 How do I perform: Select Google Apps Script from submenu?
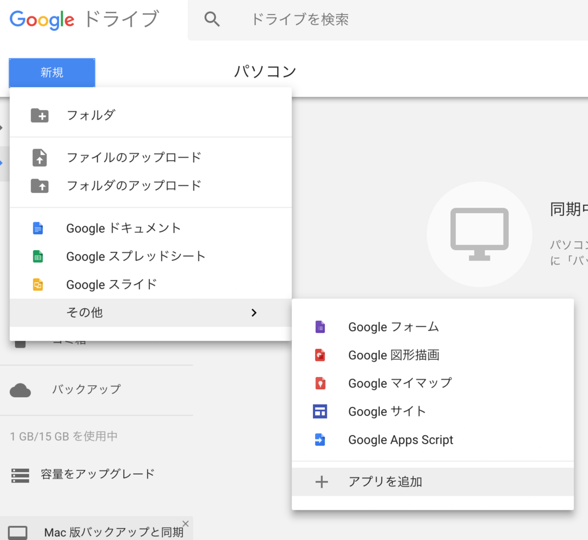[433, 439]
